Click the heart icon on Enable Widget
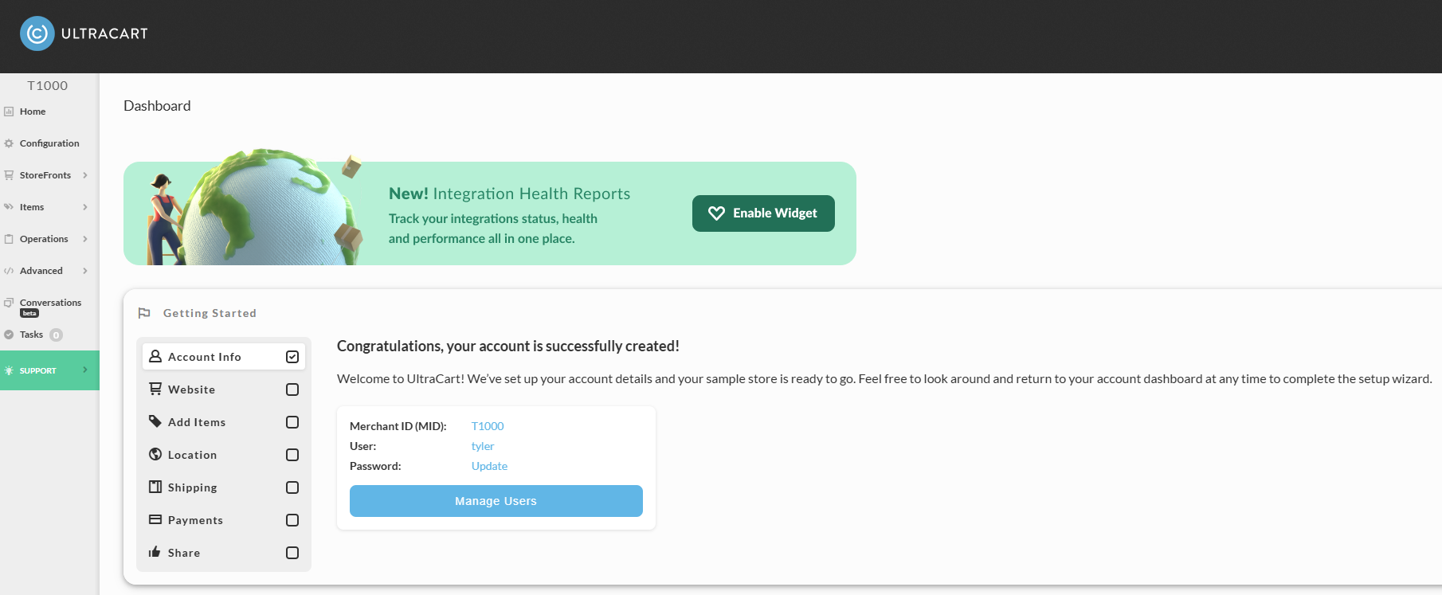 (x=716, y=213)
